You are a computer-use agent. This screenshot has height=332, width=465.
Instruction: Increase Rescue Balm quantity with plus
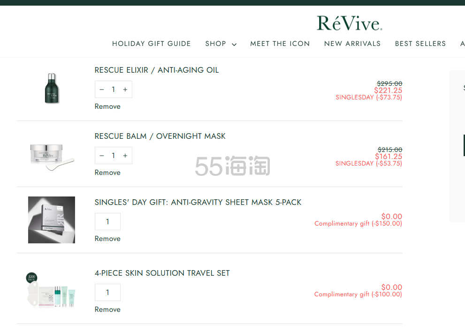[x=125, y=156]
